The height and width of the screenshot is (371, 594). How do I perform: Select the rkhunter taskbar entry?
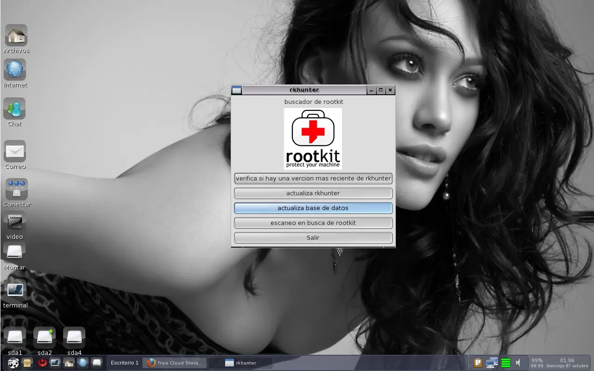click(x=240, y=363)
